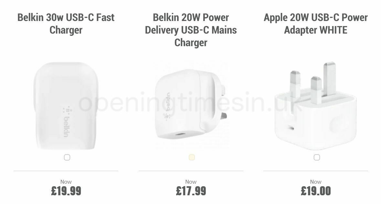The image size is (381, 204).
Task: Click the Now label above £19.99
Action: coord(66,182)
